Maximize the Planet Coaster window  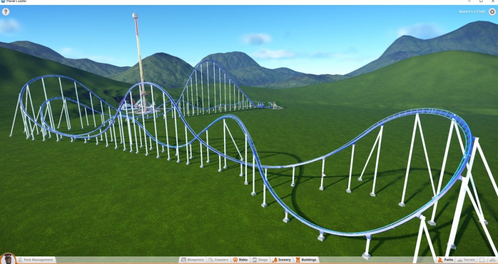(x=481, y=2)
